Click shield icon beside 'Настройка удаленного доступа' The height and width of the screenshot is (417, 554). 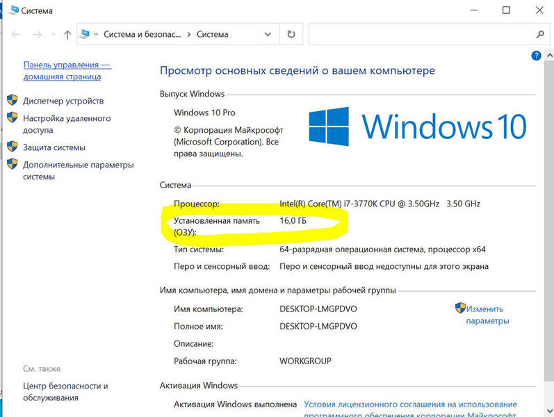13,117
